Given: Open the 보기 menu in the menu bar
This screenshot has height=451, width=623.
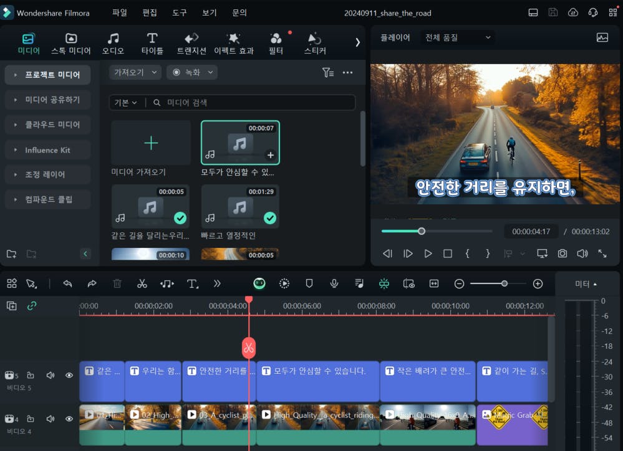Looking at the screenshot, I should click(209, 12).
